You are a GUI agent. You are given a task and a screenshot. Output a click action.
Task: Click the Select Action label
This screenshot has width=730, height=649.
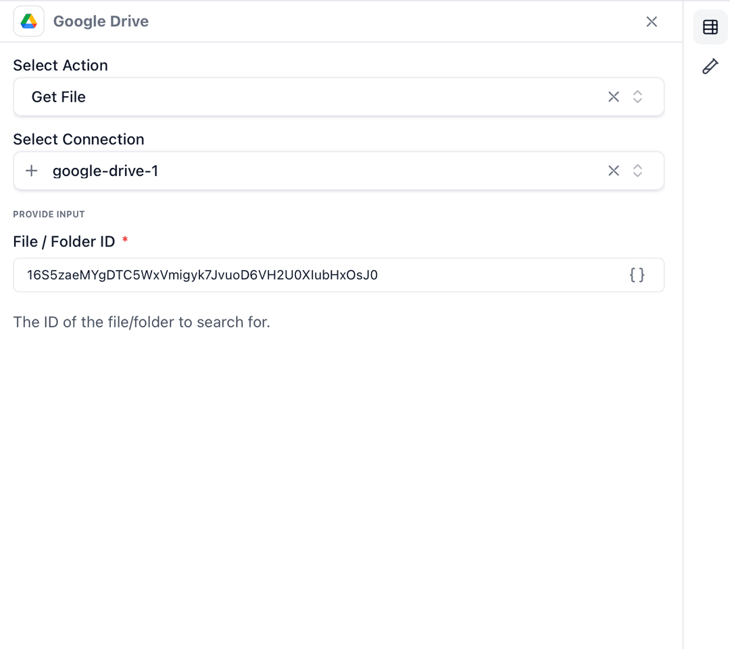coord(60,66)
